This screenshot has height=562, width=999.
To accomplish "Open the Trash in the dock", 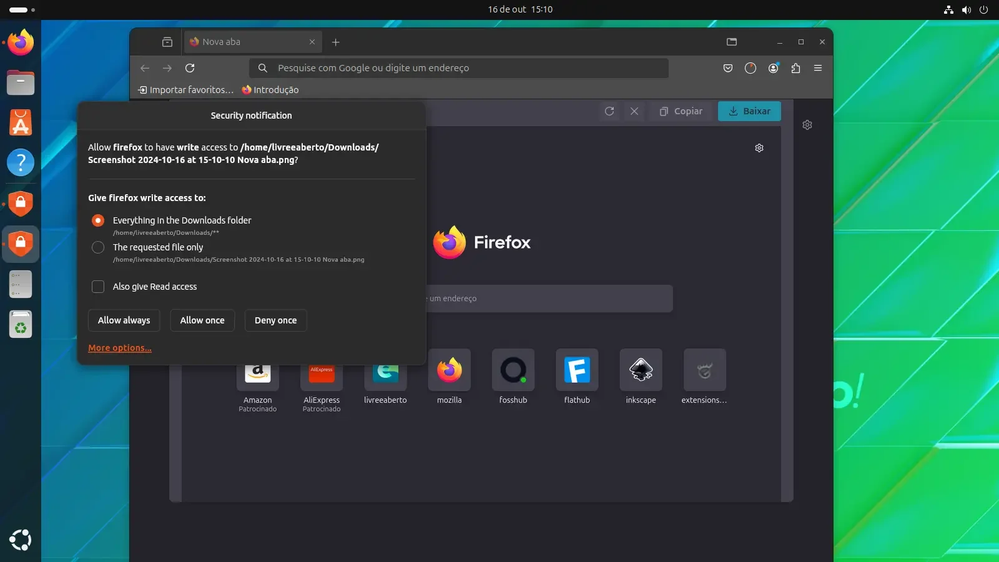I will (x=21, y=324).
